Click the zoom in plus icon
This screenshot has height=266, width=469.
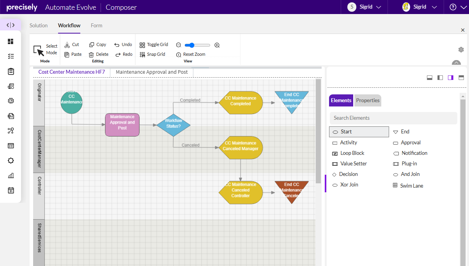point(217,45)
